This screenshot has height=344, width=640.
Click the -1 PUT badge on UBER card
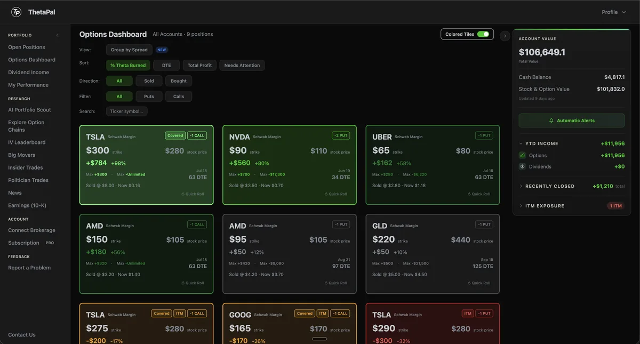484,135
